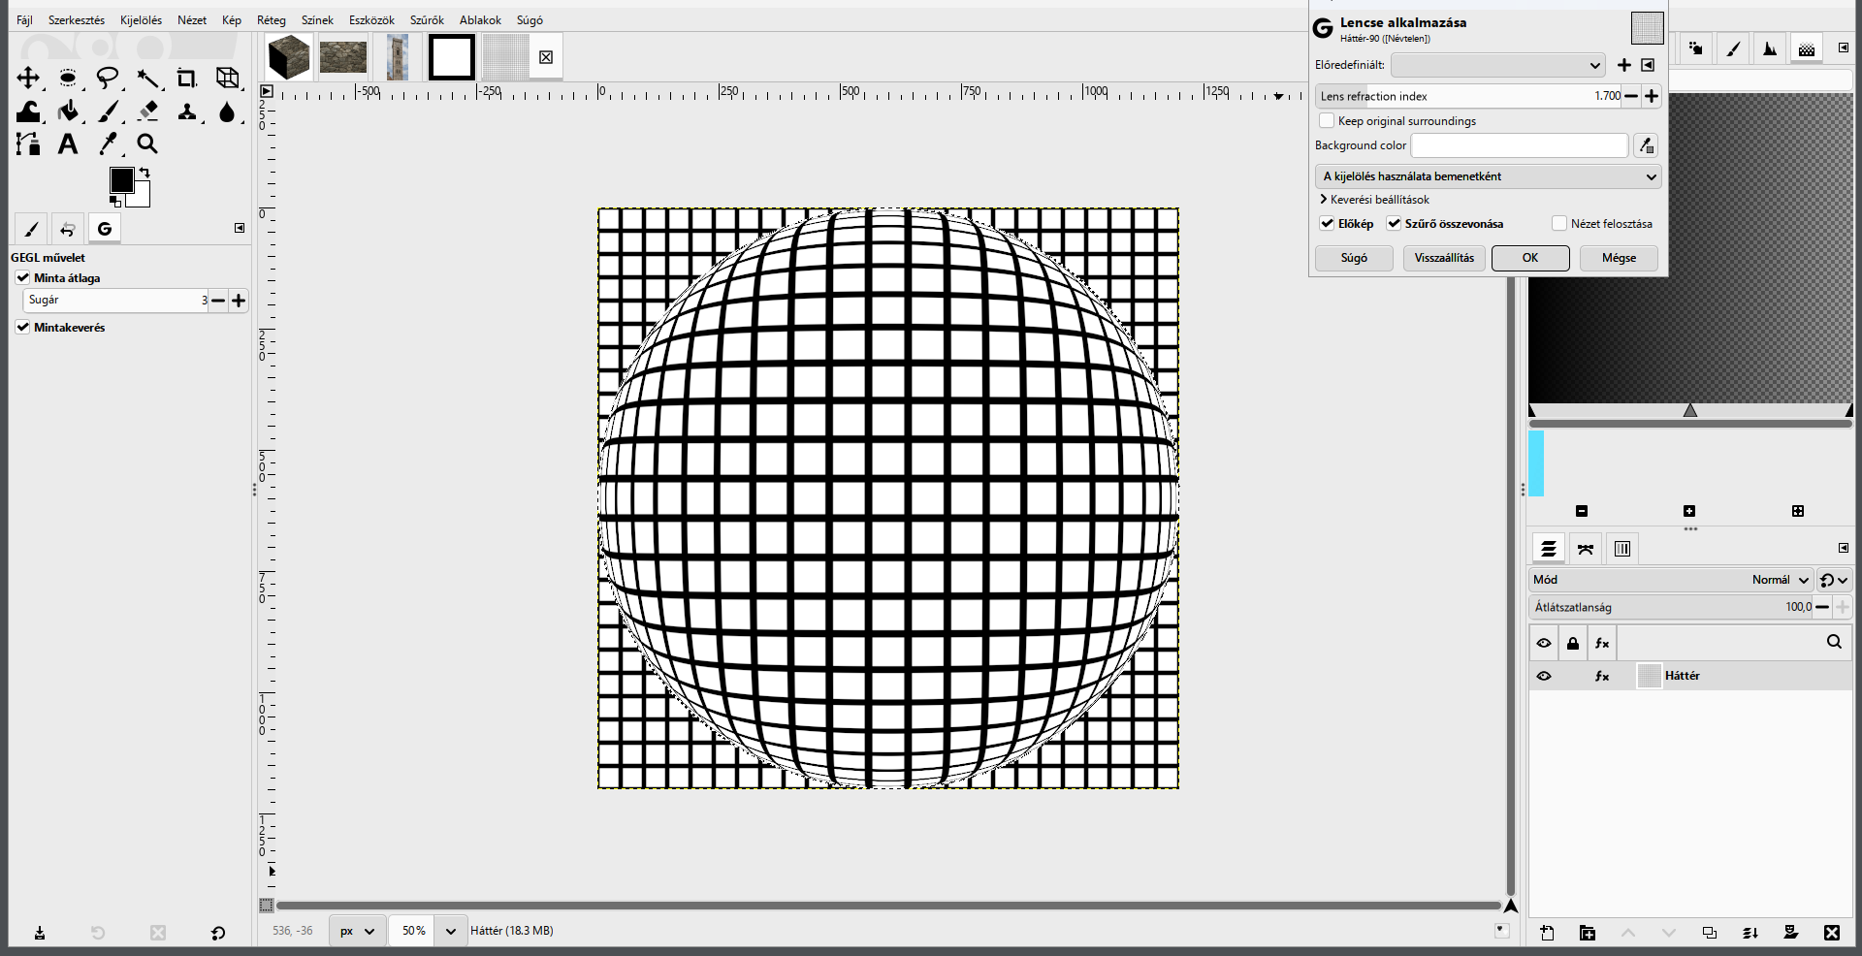Open the px unit dropdown
Screen dimensions: 1862x956
357,931
